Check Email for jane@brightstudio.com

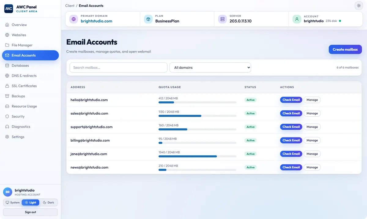291,154
